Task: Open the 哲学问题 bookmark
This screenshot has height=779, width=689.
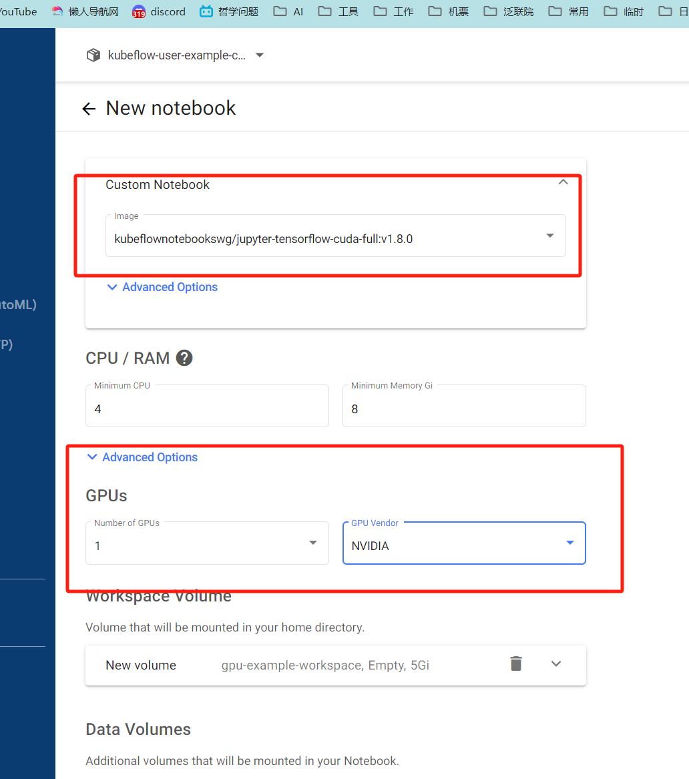Action: pyautogui.click(x=229, y=11)
